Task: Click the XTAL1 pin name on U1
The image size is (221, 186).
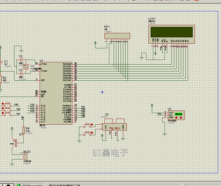Action: tap(44, 64)
